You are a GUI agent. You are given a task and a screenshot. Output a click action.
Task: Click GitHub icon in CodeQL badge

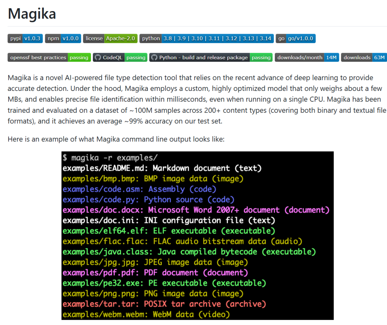[98, 58]
